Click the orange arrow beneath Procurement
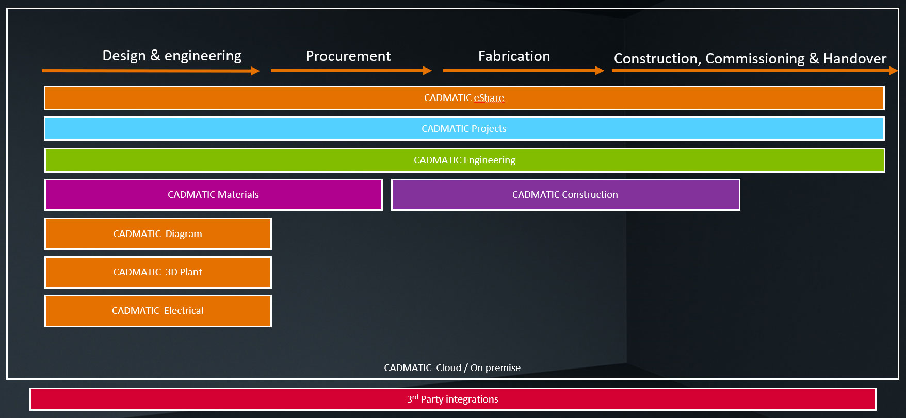Viewport: 906px width, 418px height. [351, 71]
